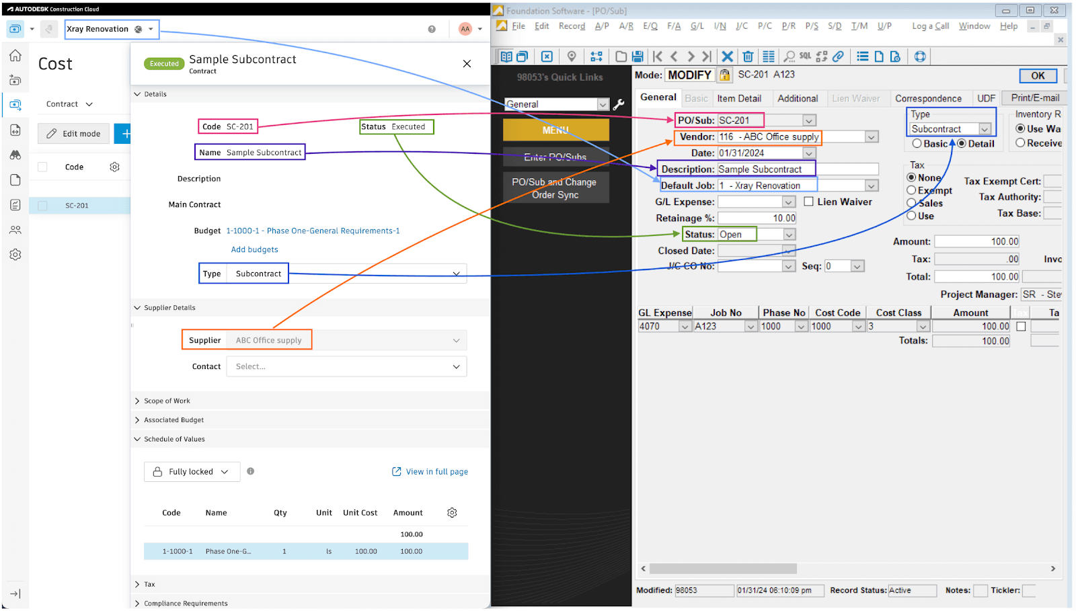Open the Contract dropdown under Cost
The height and width of the screenshot is (611, 1076).
point(69,104)
